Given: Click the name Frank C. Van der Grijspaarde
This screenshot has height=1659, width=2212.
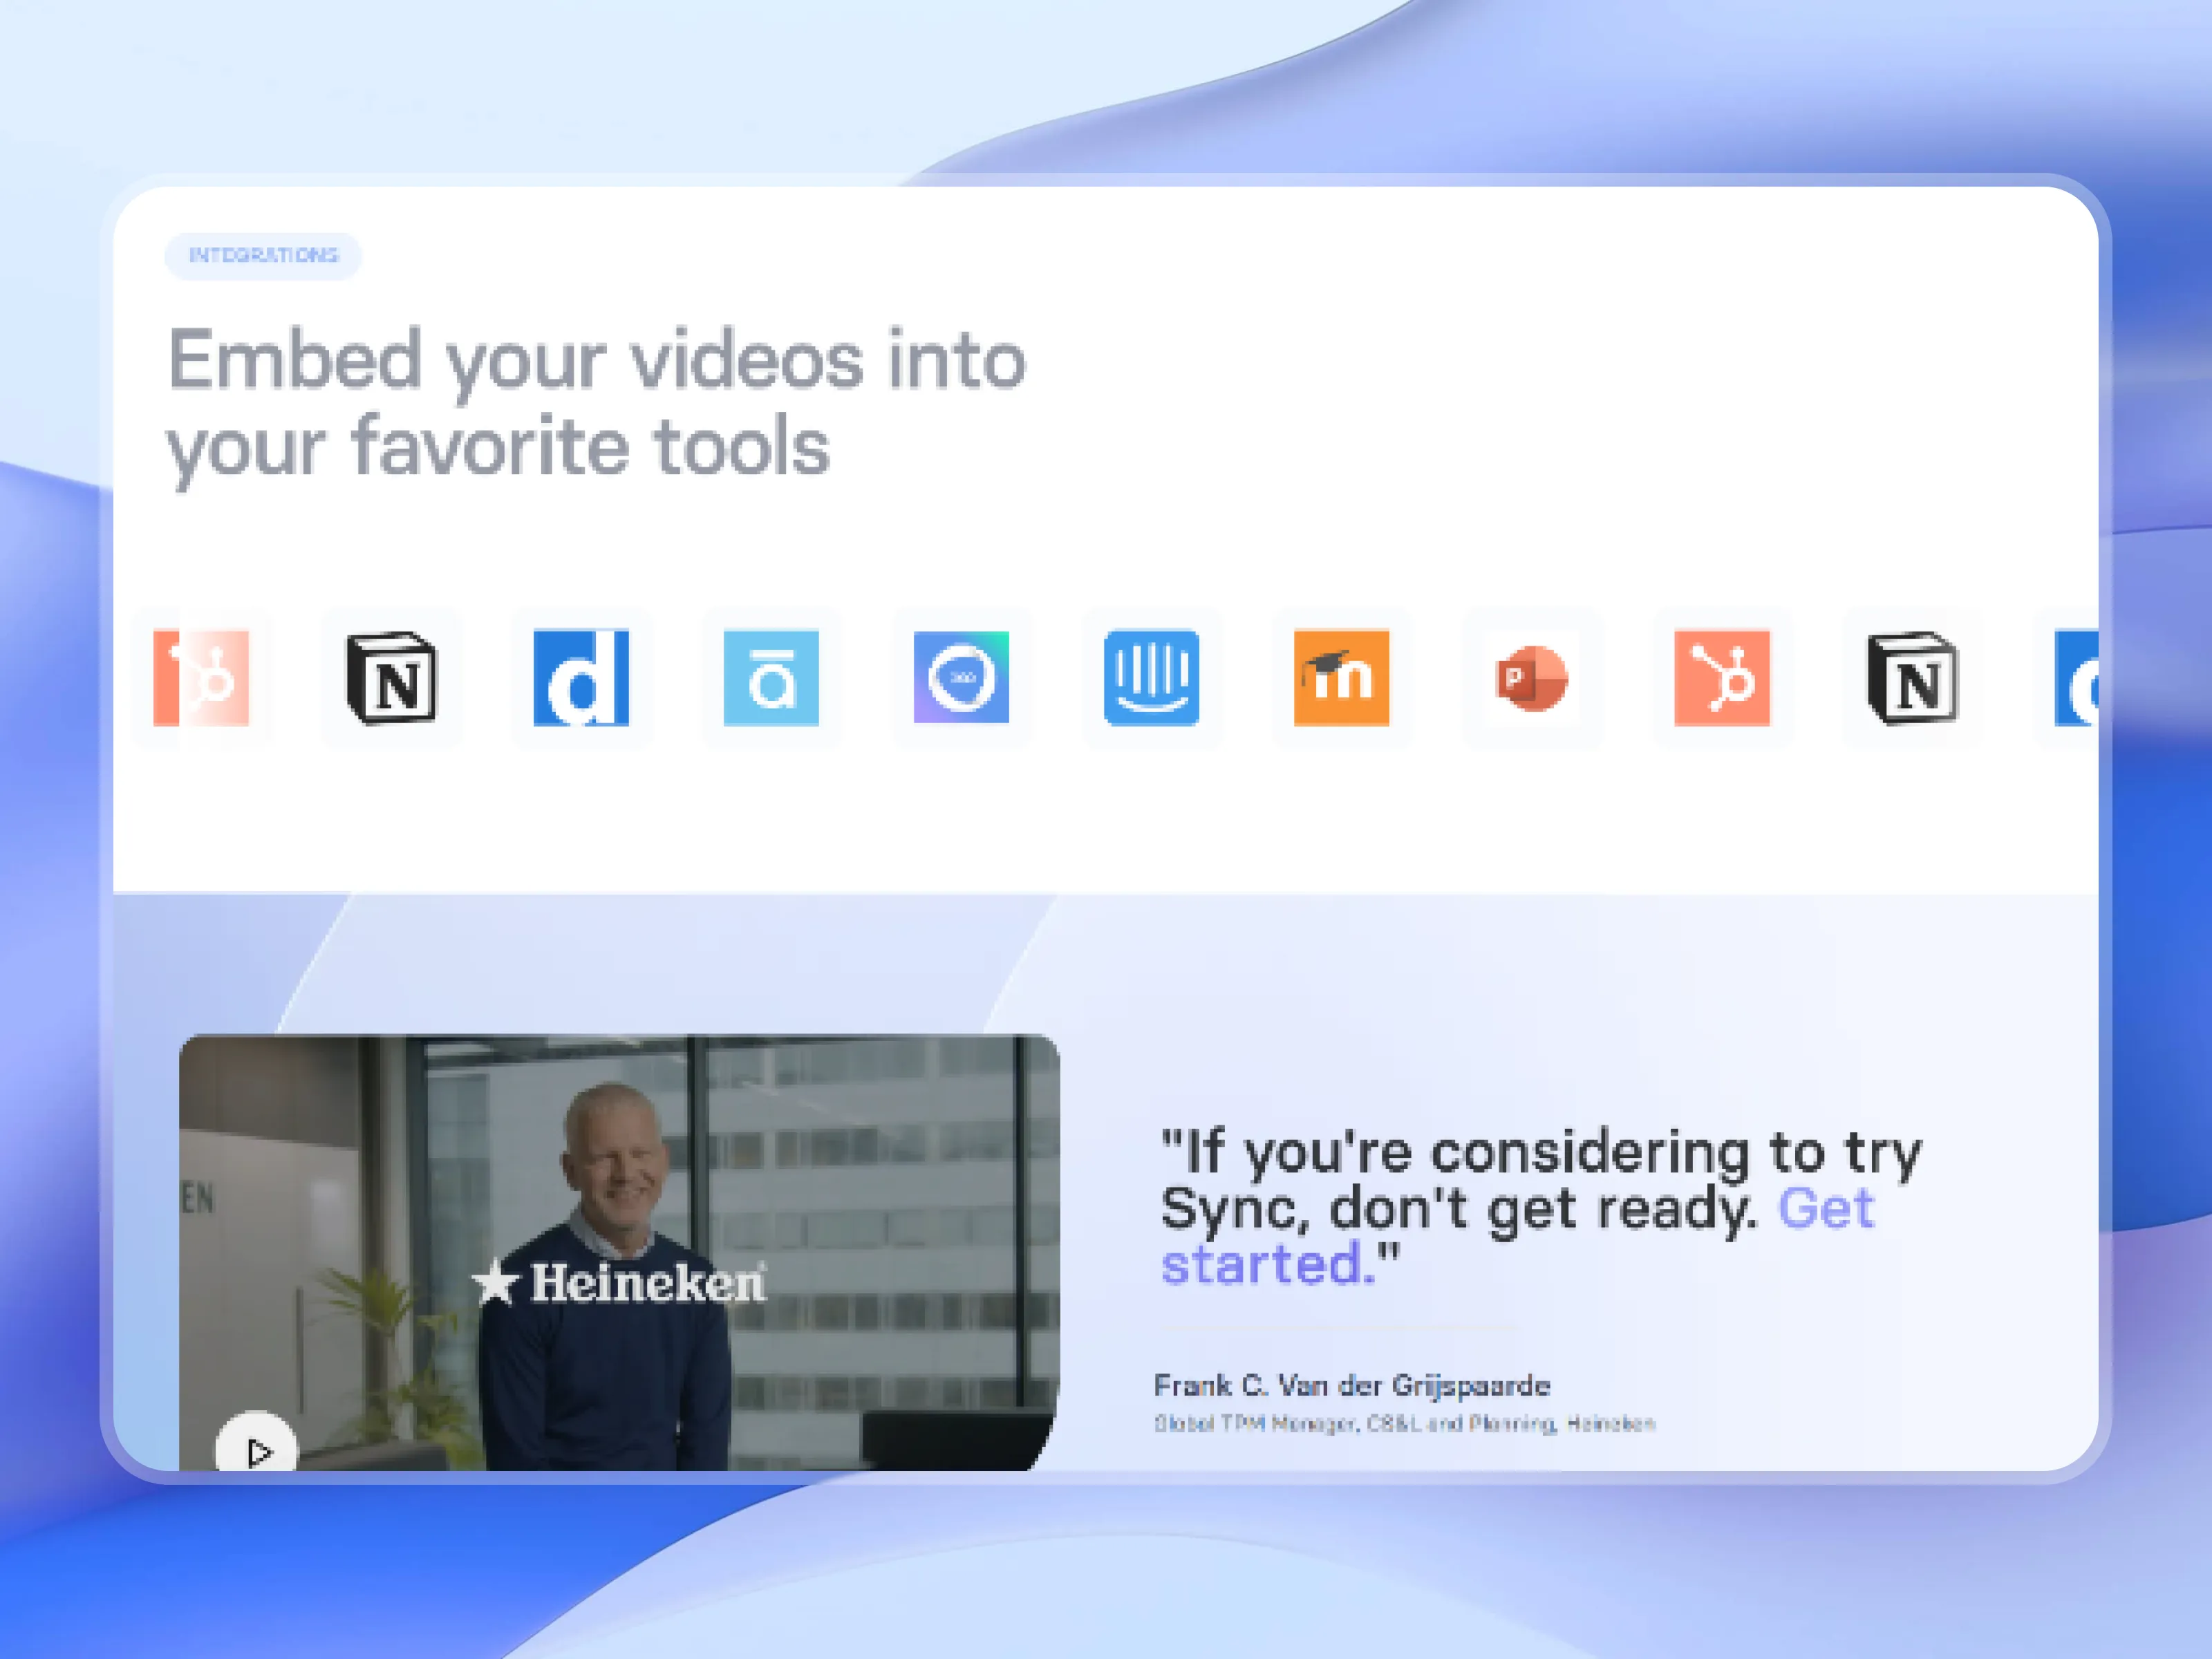Looking at the screenshot, I should click(1351, 1385).
